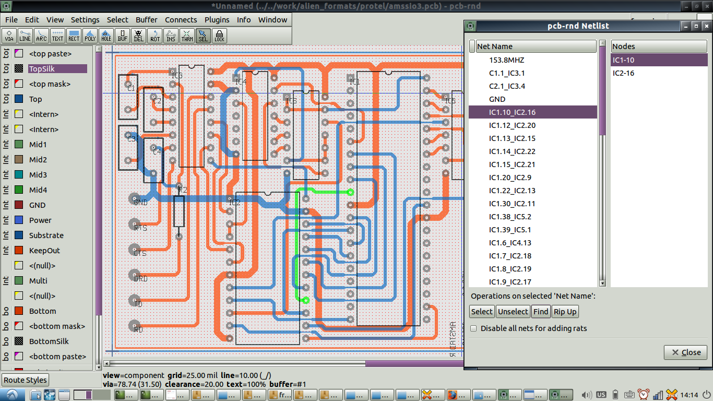Click the Rip Up button in the Netlist
Image resolution: width=713 pixels, height=401 pixels.
[565, 311]
